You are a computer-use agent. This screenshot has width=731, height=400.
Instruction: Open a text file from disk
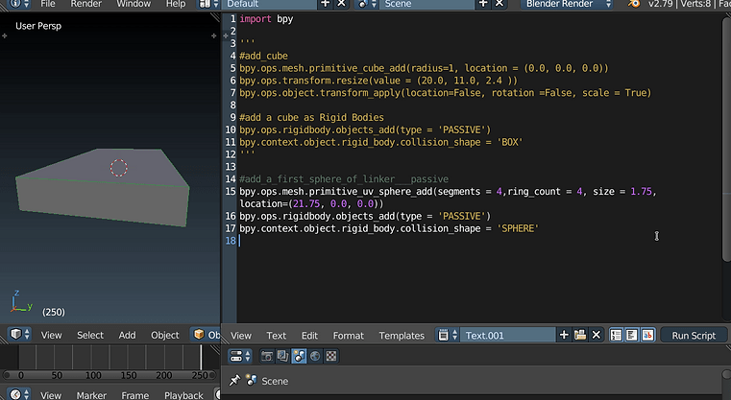pos(580,335)
